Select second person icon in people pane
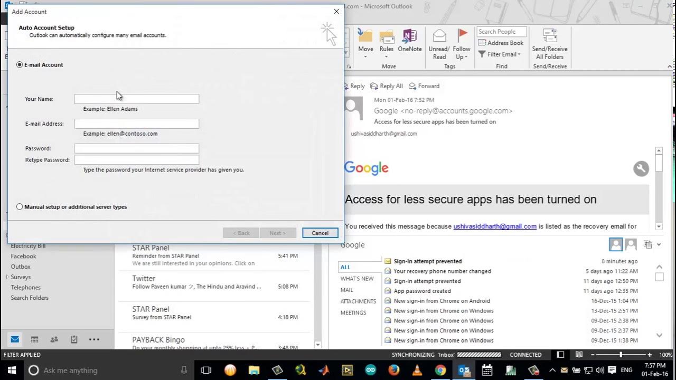 tap(631, 244)
